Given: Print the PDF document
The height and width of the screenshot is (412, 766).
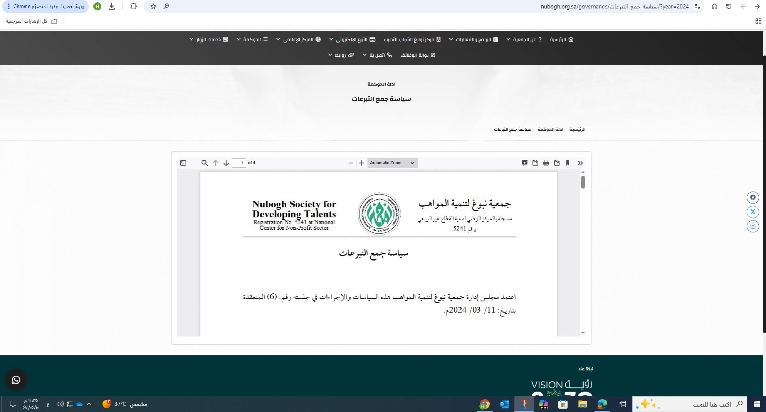Looking at the screenshot, I should (546, 163).
